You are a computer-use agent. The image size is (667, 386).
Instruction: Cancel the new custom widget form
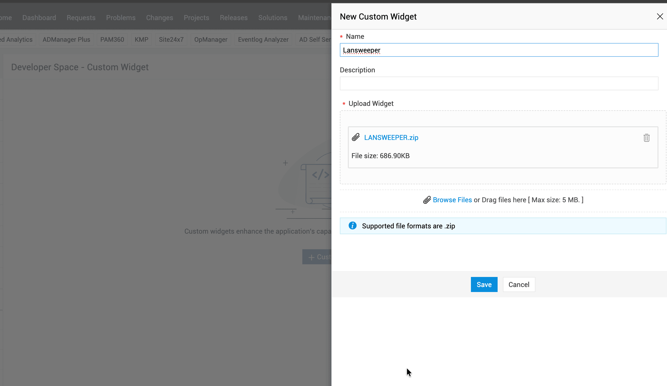click(518, 284)
